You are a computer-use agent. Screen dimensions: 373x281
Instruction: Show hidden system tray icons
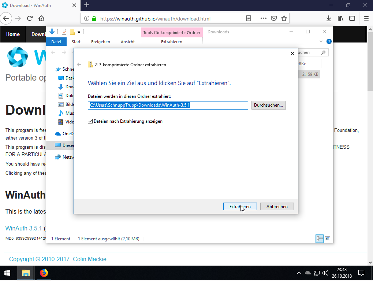coord(299,273)
